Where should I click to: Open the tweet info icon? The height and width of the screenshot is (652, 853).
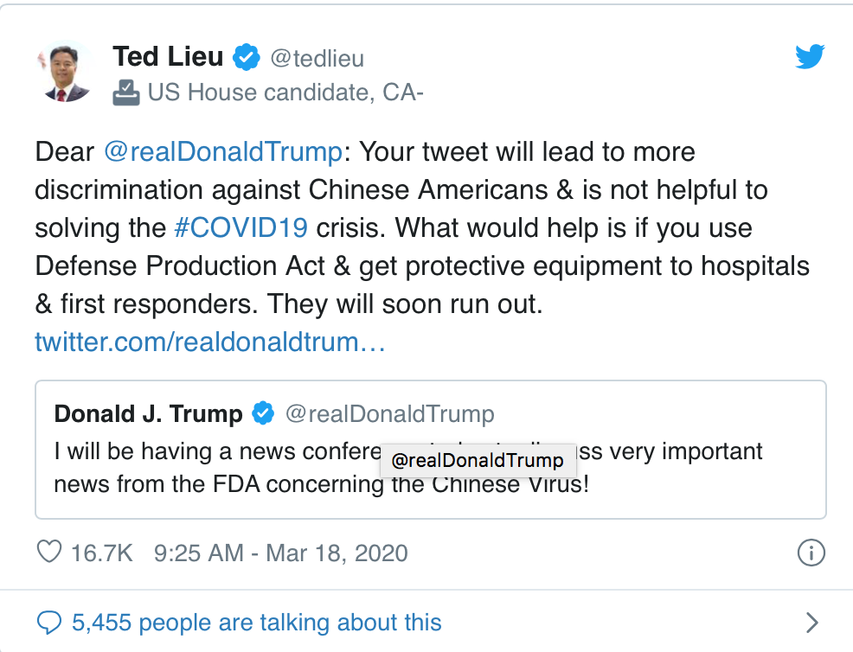point(811,553)
